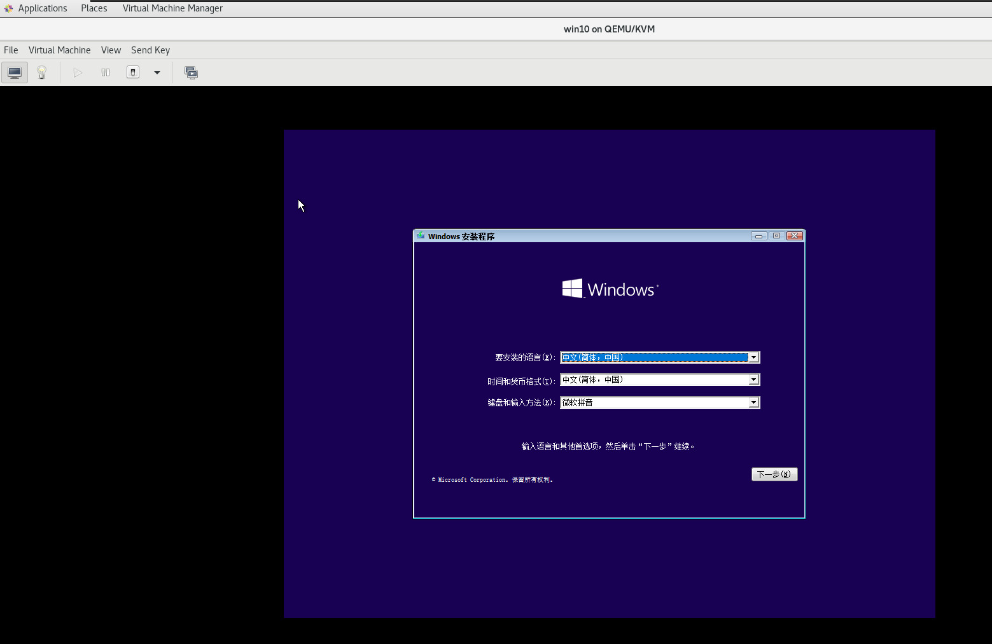The height and width of the screenshot is (644, 992).
Task: Open the 微软拼音 keyboard method dropdown
Action: 753,402
